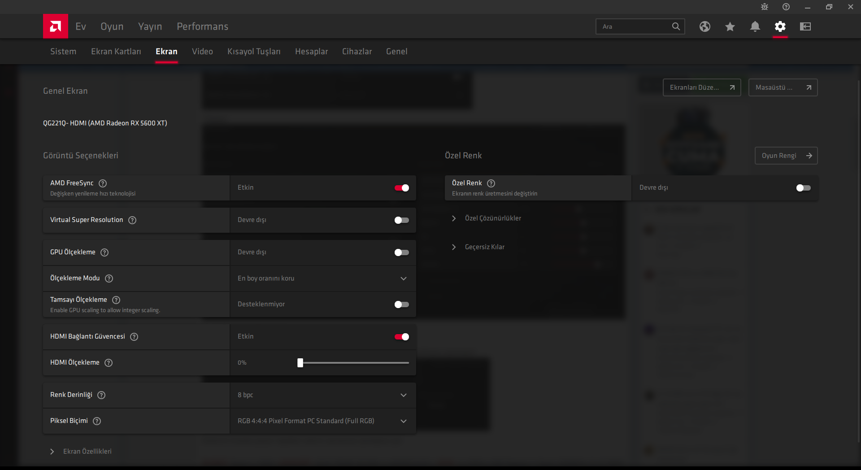Disable the AMD FreeSync toggle
The width and height of the screenshot is (861, 470).
(402, 188)
